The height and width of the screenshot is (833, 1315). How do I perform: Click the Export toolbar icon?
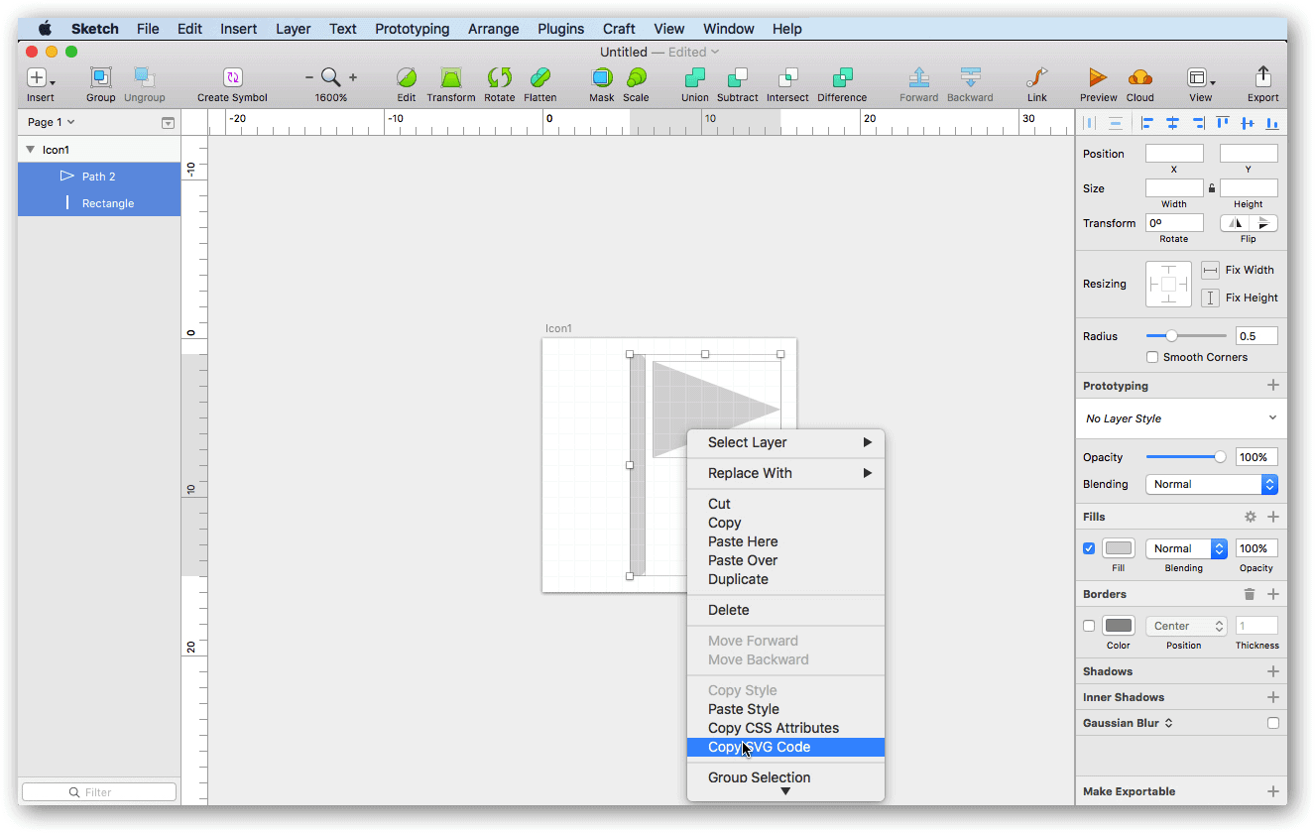tap(1262, 78)
